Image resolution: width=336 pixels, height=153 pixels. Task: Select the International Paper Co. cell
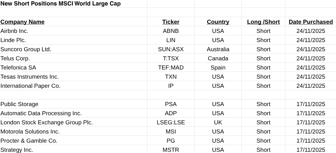pos(30,86)
